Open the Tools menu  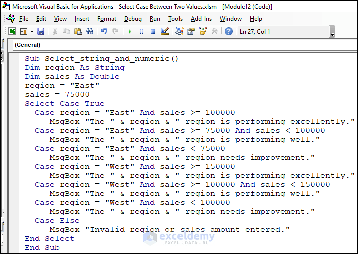tap(175, 19)
